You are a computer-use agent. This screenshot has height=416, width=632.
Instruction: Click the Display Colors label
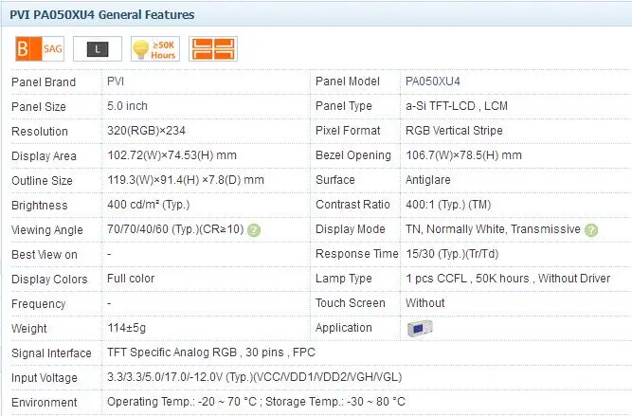click(49, 280)
